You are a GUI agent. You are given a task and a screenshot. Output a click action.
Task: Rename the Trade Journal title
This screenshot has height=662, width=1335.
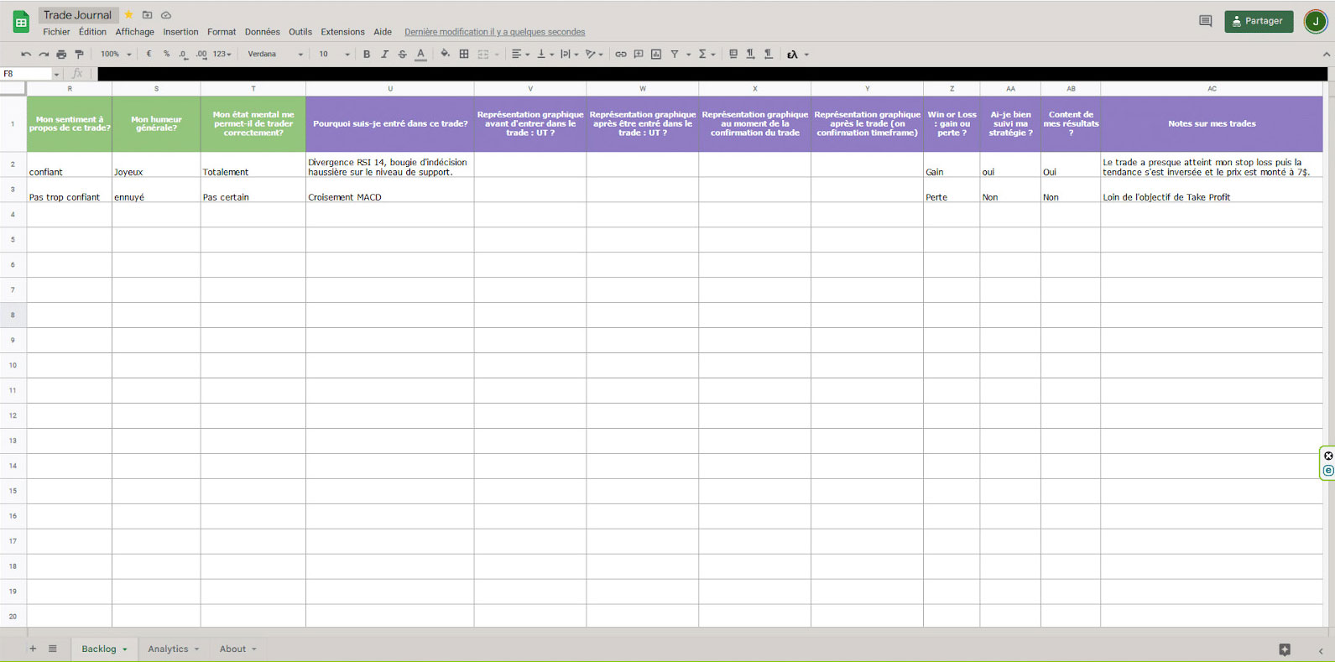pyautogui.click(x=77, y=15)
